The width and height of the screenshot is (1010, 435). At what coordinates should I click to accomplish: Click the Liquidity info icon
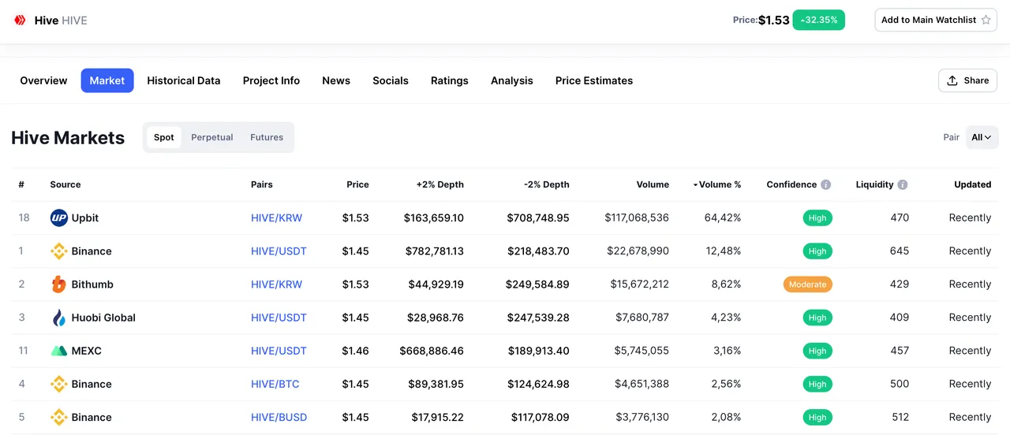(903, 184)
